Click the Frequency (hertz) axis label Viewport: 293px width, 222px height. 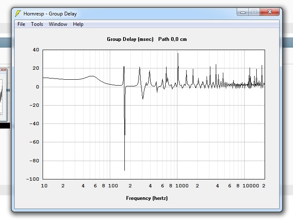tap(146, 198)
